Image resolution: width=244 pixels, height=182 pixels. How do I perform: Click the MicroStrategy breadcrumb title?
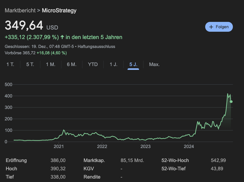(59, 10)
